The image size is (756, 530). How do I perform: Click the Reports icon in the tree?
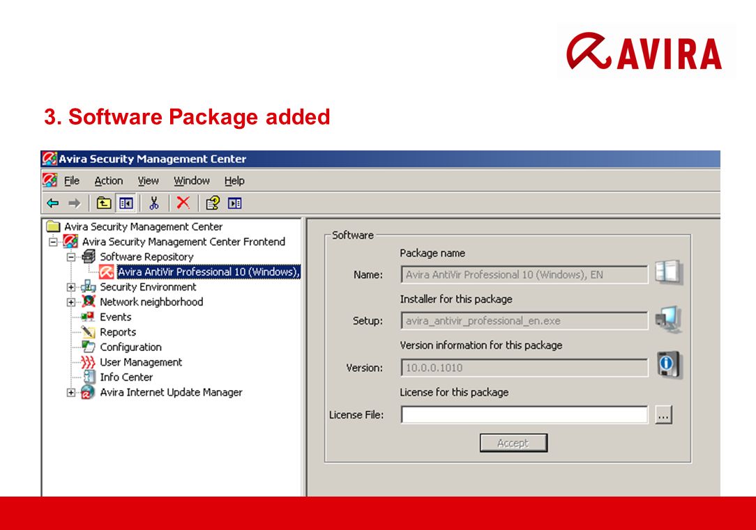[x=89, y=332]
